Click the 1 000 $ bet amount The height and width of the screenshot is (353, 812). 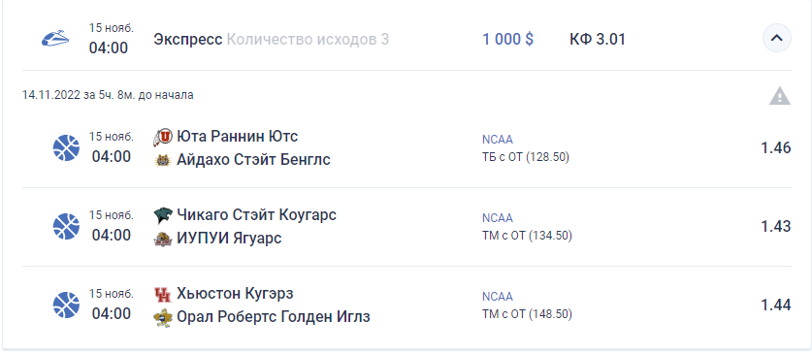coord(507,40)
